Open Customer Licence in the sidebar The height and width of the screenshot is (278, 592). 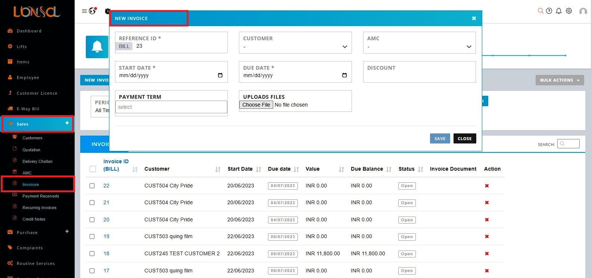pos(37,93)
